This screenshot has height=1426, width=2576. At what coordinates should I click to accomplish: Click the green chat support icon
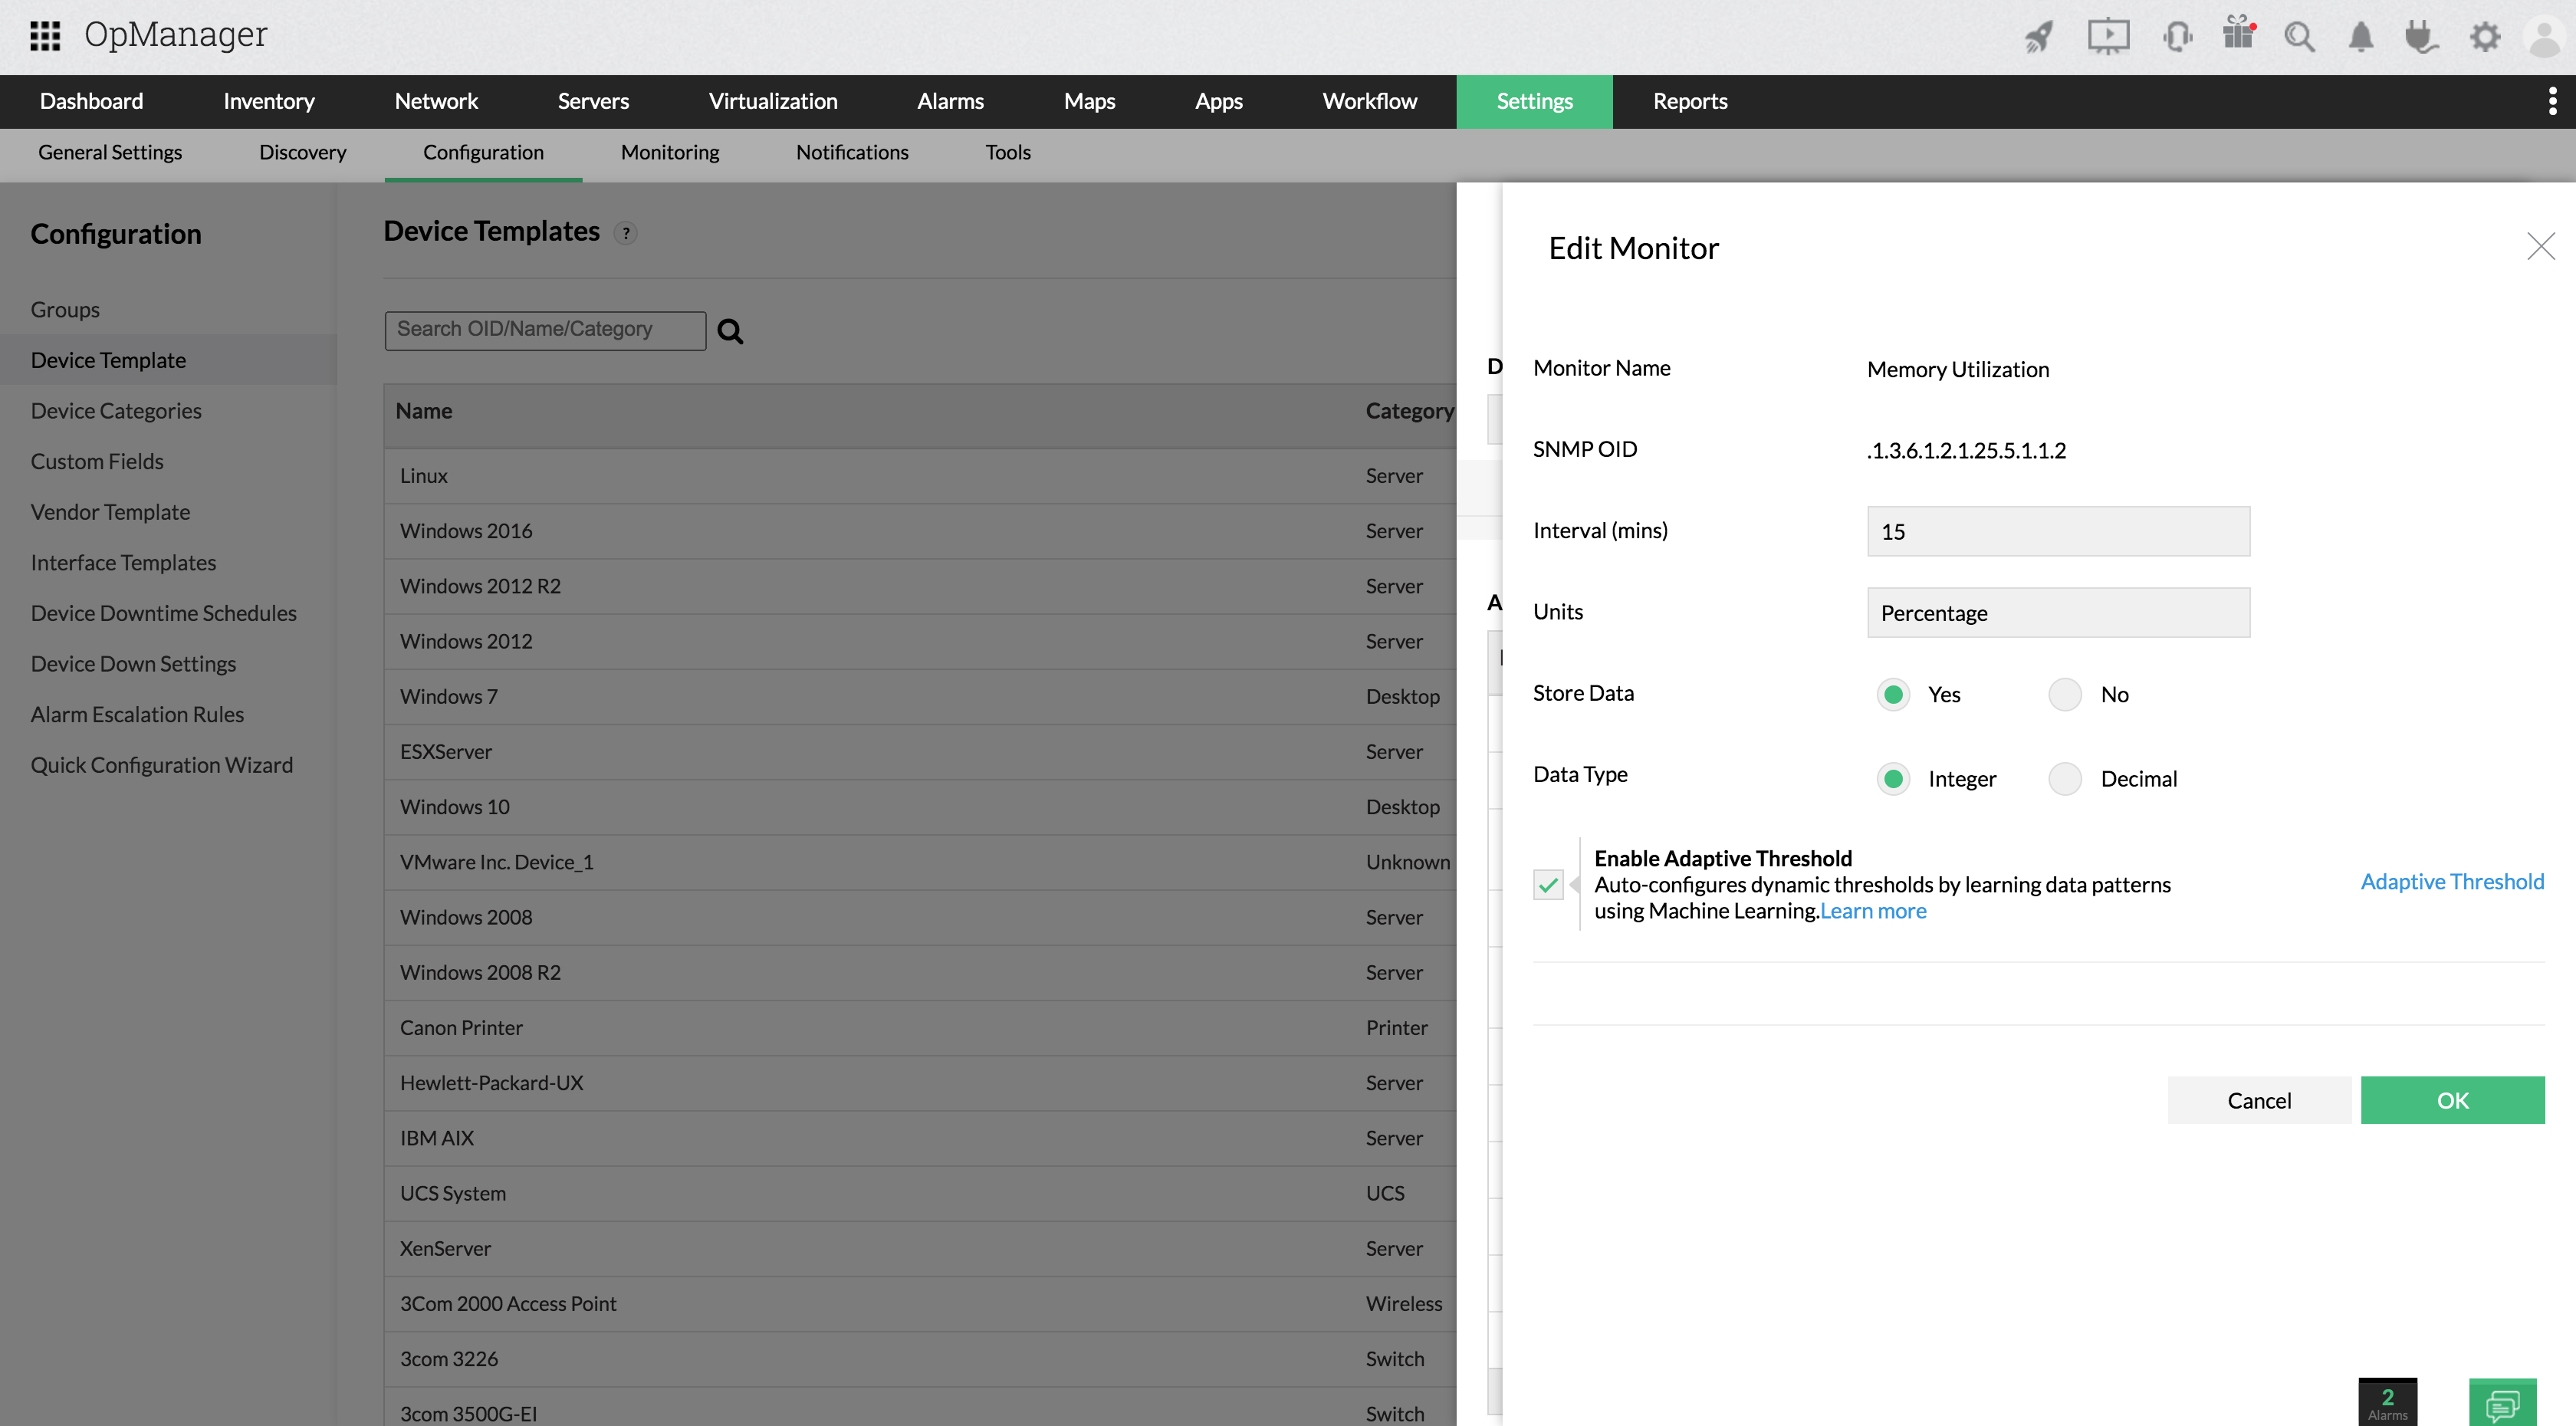(2502, 1404)
